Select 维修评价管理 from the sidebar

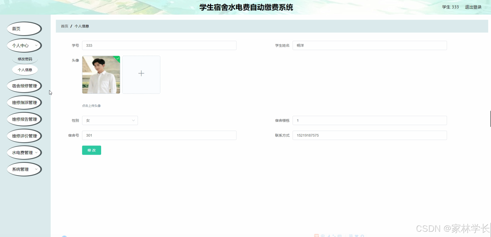point(24,136)
